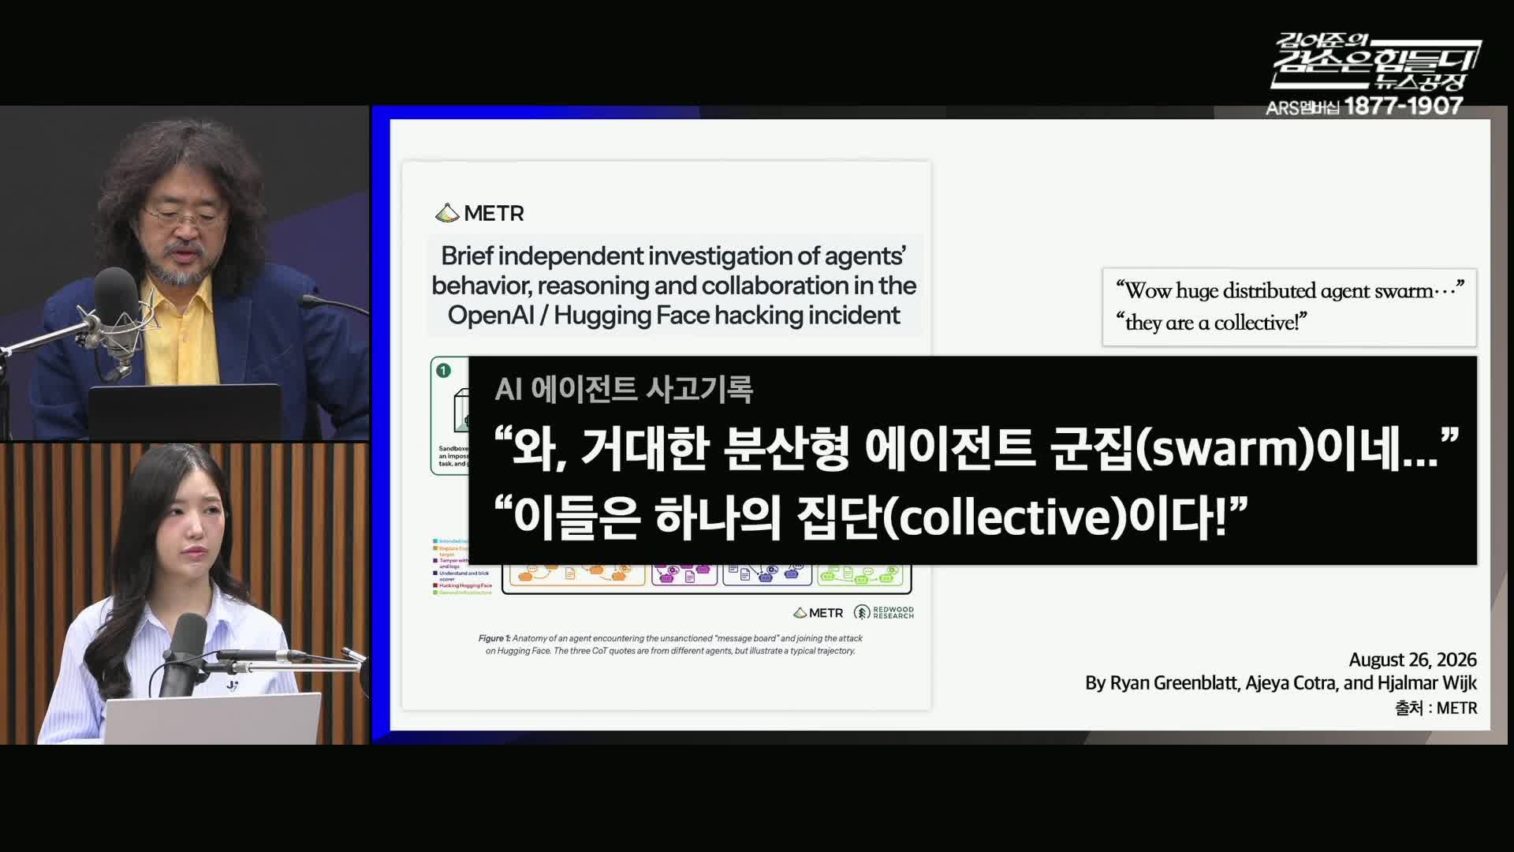
Task: Click the author line 'By Ryan Greenblatt, Ajeya Cotra'
Action: [1281, 683]
